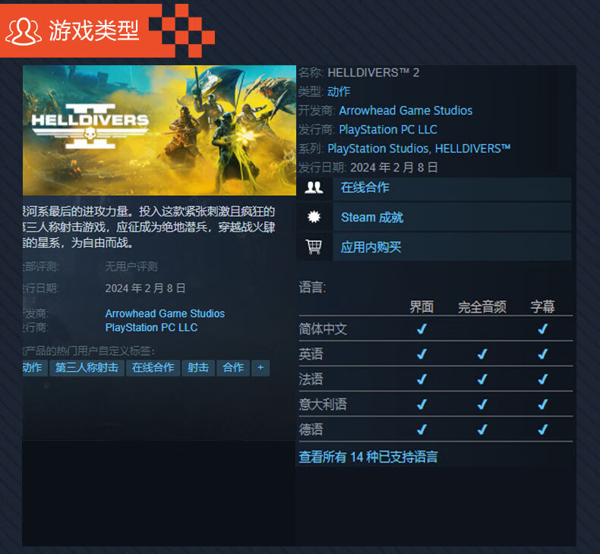The width and height of the screenshot is (600, 554).
Task: Click the 德语 language row
Action: pos(436,430)
